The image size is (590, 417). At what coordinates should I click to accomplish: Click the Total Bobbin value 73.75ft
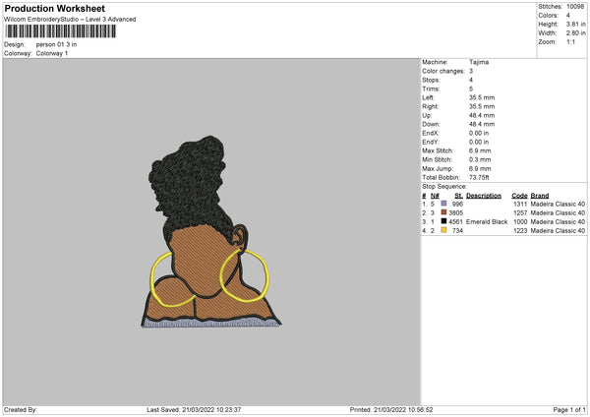479,177
